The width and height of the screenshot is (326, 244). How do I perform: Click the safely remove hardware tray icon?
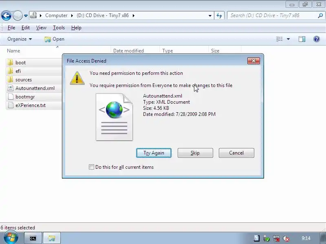click(x=267, y=238)
